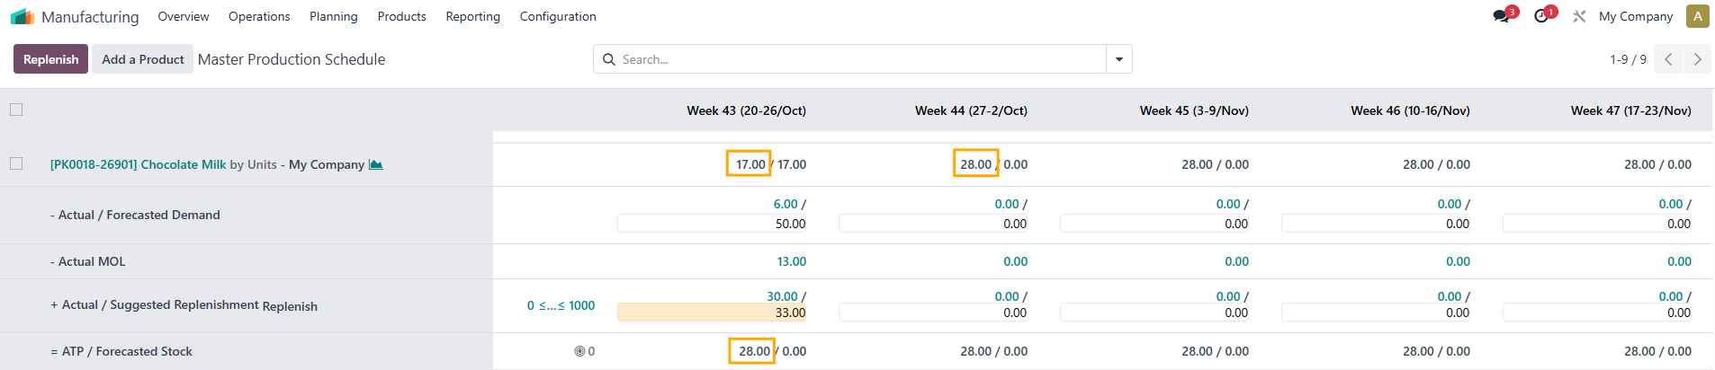Go to the previous page arrow

coord(1668,59)
